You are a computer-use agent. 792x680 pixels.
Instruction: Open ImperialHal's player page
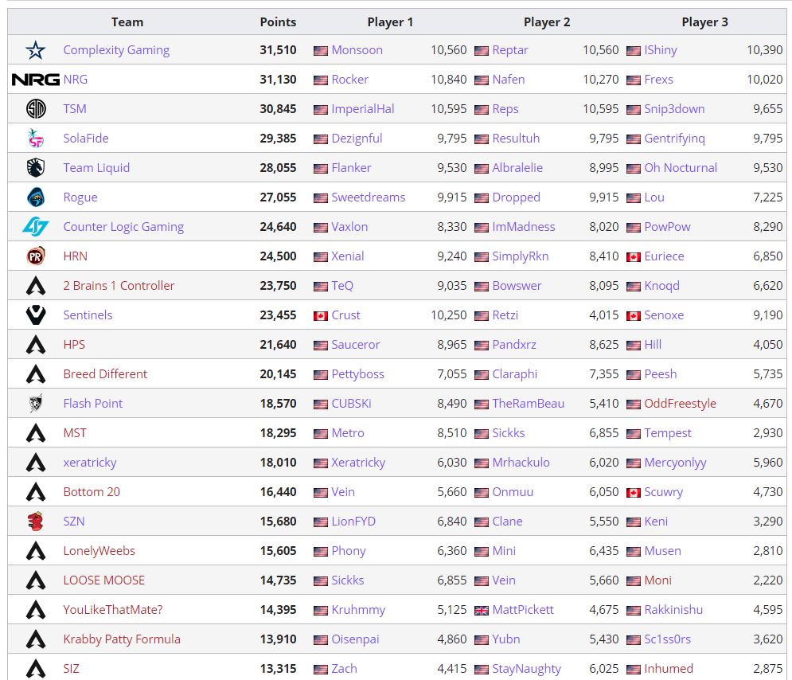[x=363, y=108]
